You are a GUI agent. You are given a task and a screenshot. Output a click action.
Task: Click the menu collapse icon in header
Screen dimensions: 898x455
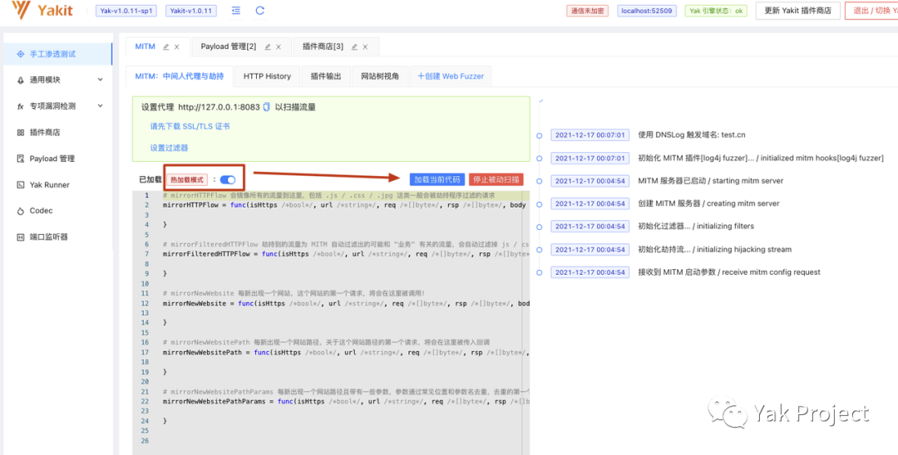click(x=236, y=11)
